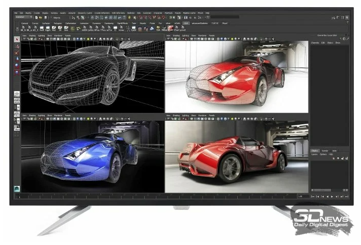This screenshot has width=361, height=245.
Task: Select the four view layout button
Action: (x=17, y=101)
